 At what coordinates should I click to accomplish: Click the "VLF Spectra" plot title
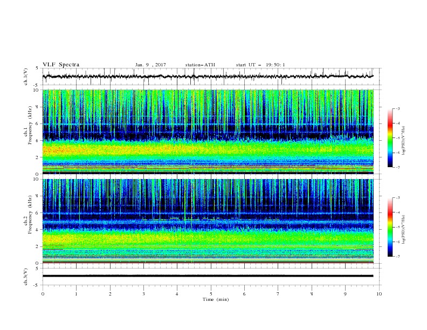click(61, 65)
